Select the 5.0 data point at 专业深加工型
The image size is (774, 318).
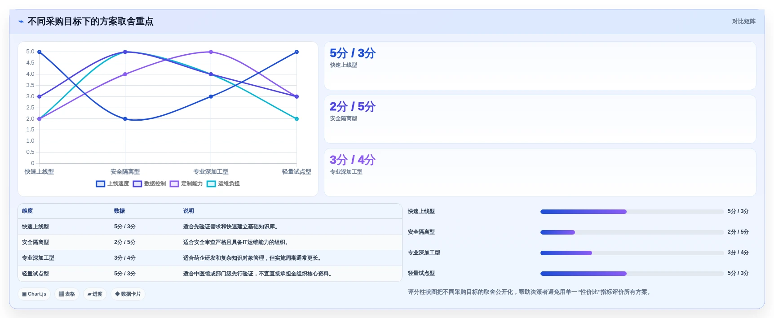click(x=211, y=52)
